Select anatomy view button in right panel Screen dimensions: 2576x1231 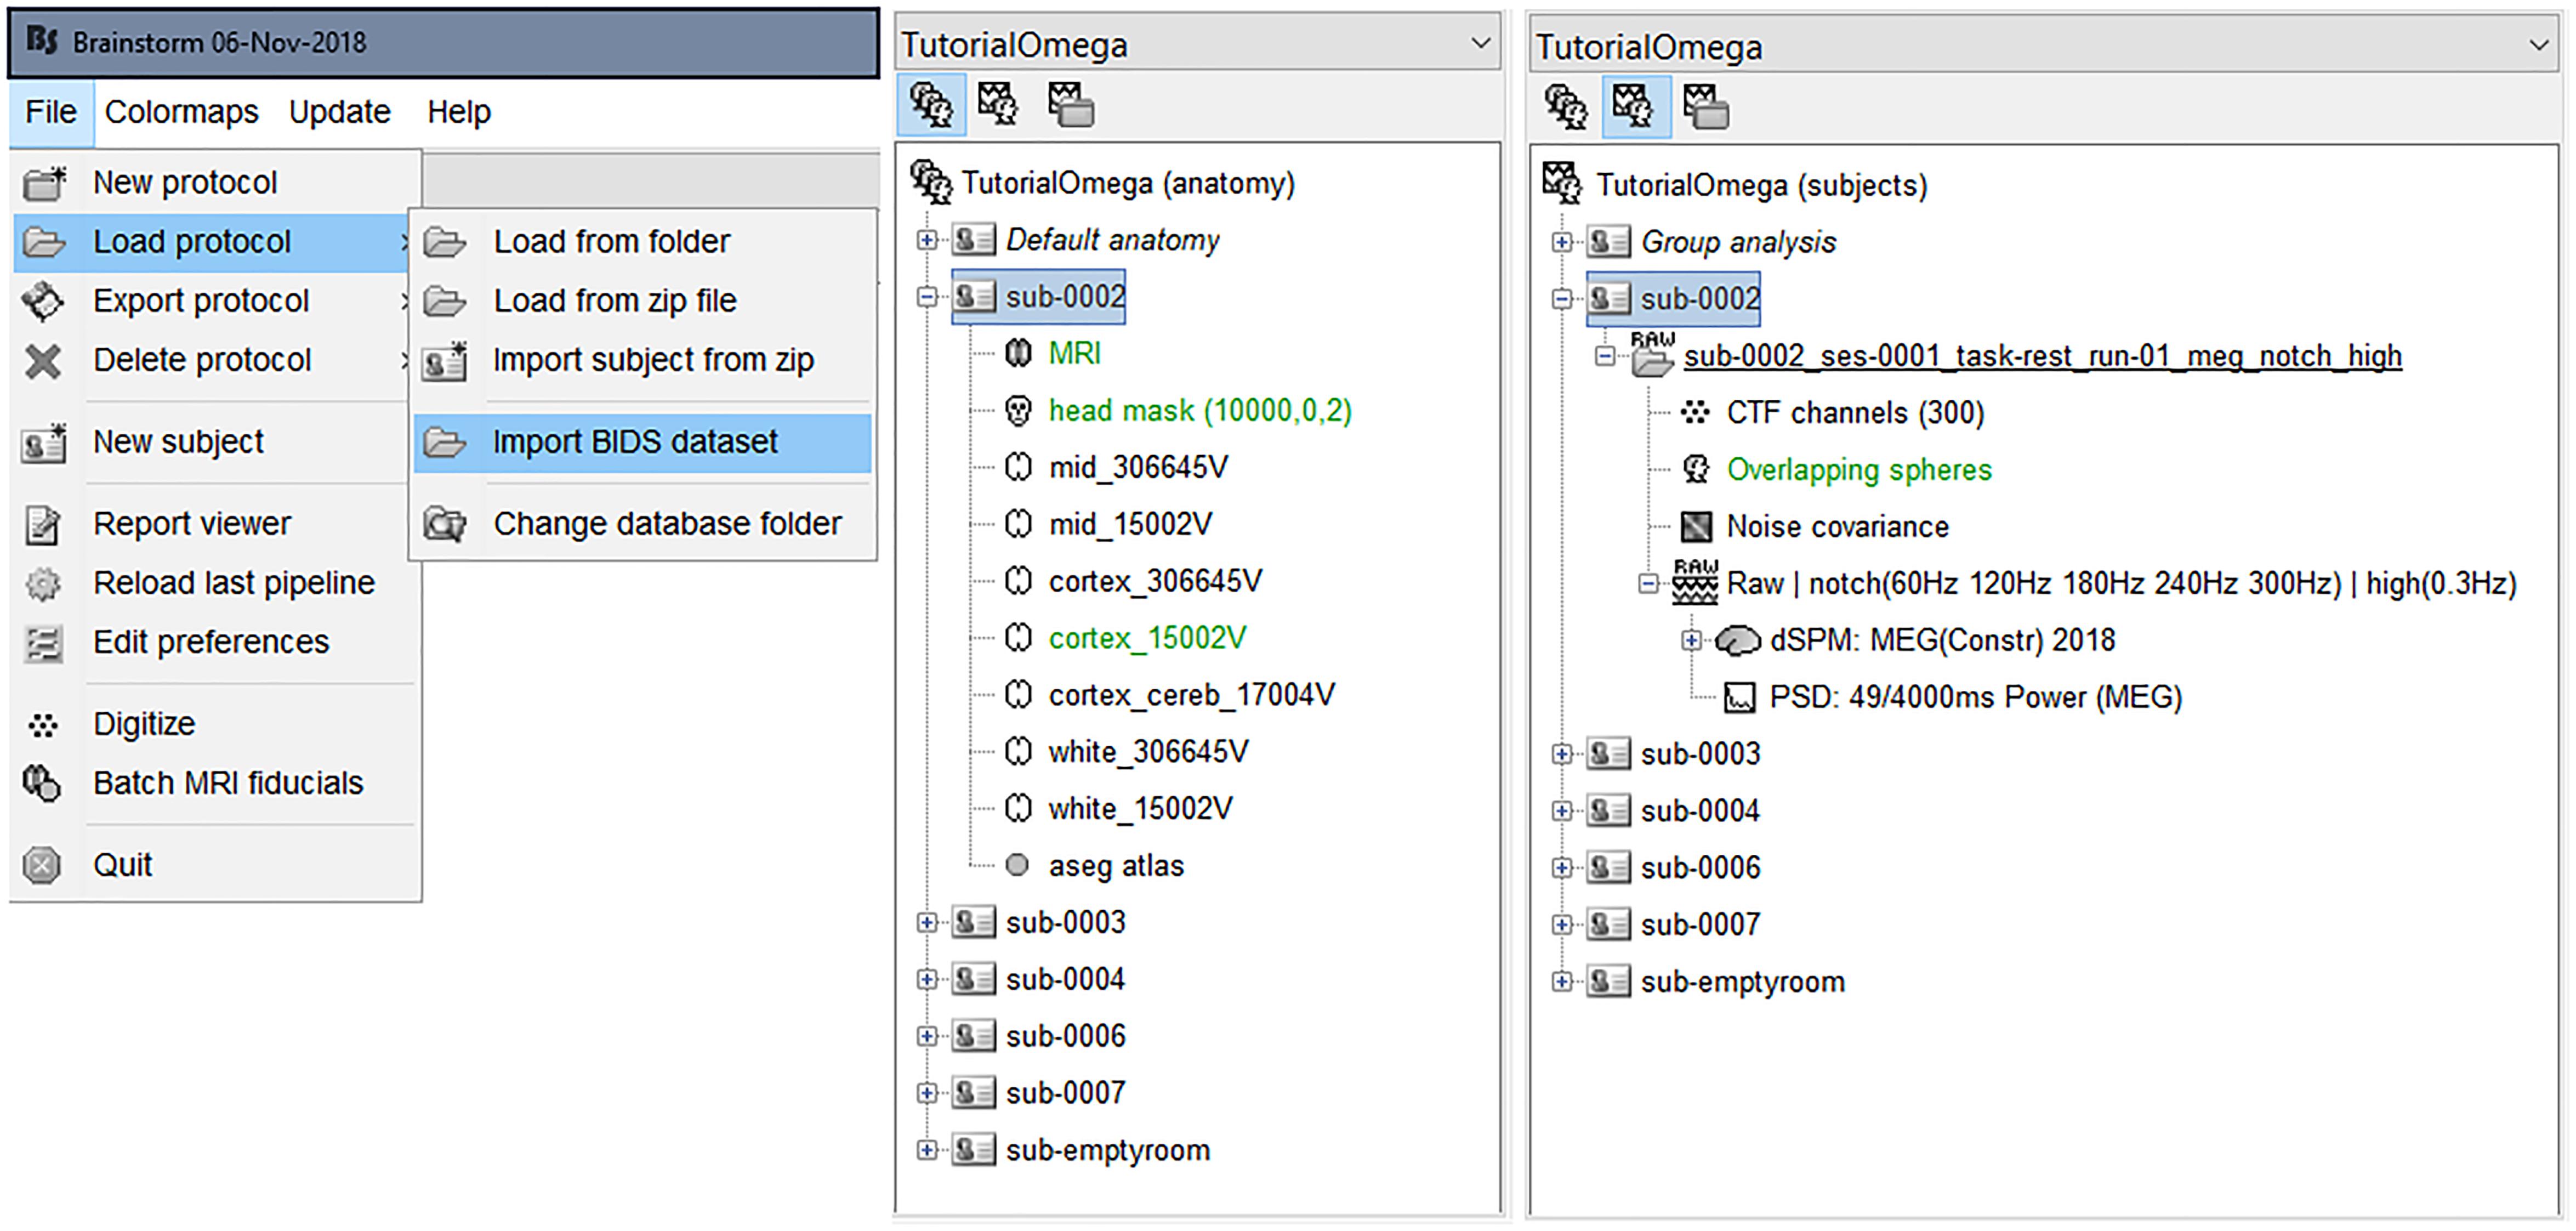(1566, 106)
